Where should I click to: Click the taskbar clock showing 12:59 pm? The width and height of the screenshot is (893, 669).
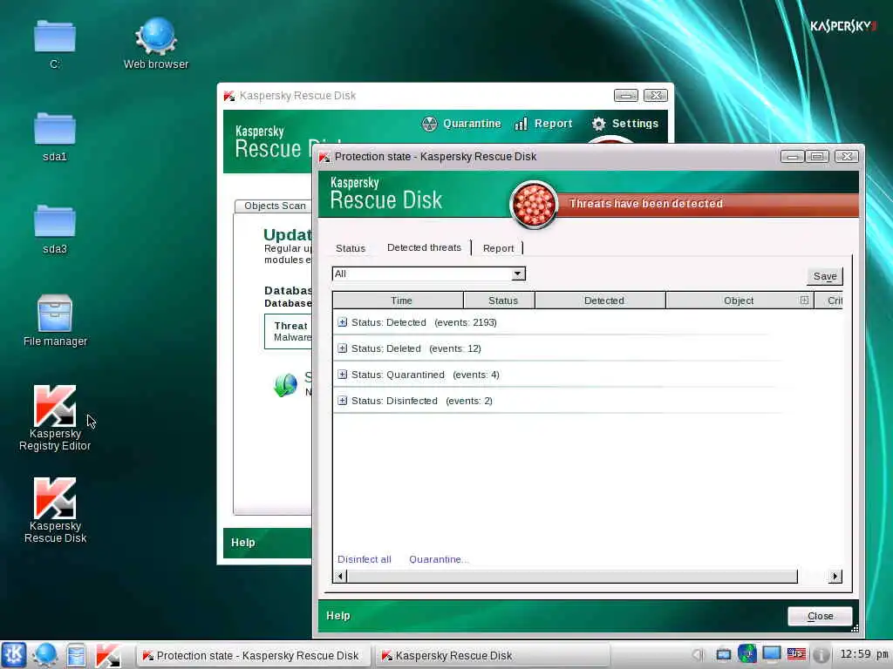864,654
